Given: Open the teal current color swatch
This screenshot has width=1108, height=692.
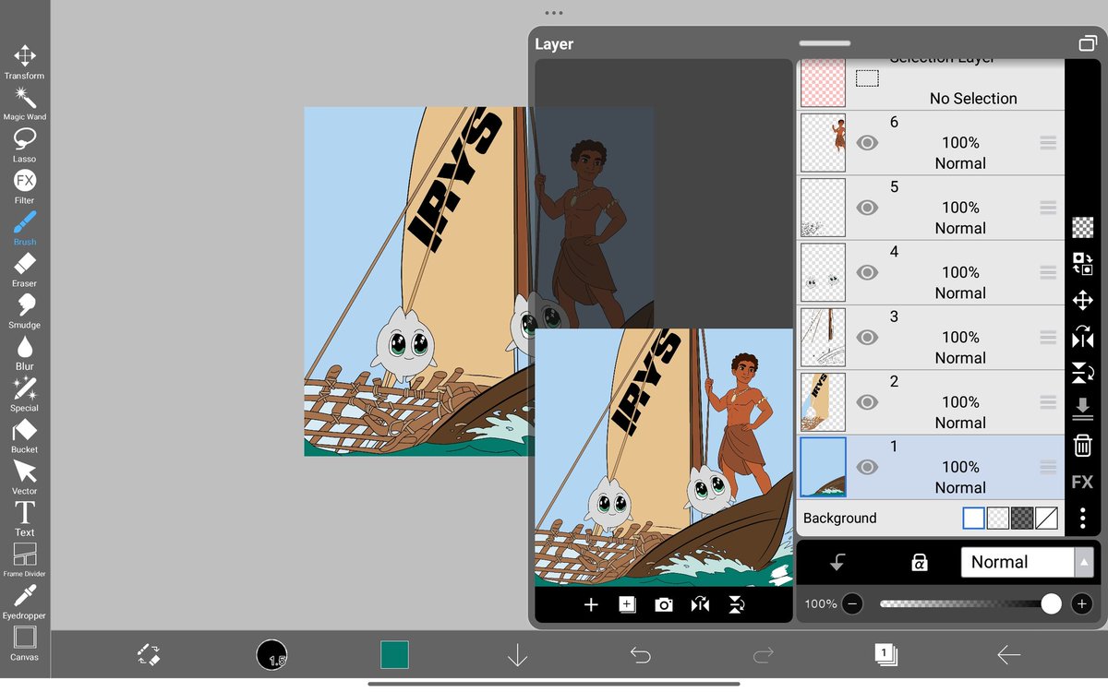Looking at the screenshot, I should click(394, 655).
